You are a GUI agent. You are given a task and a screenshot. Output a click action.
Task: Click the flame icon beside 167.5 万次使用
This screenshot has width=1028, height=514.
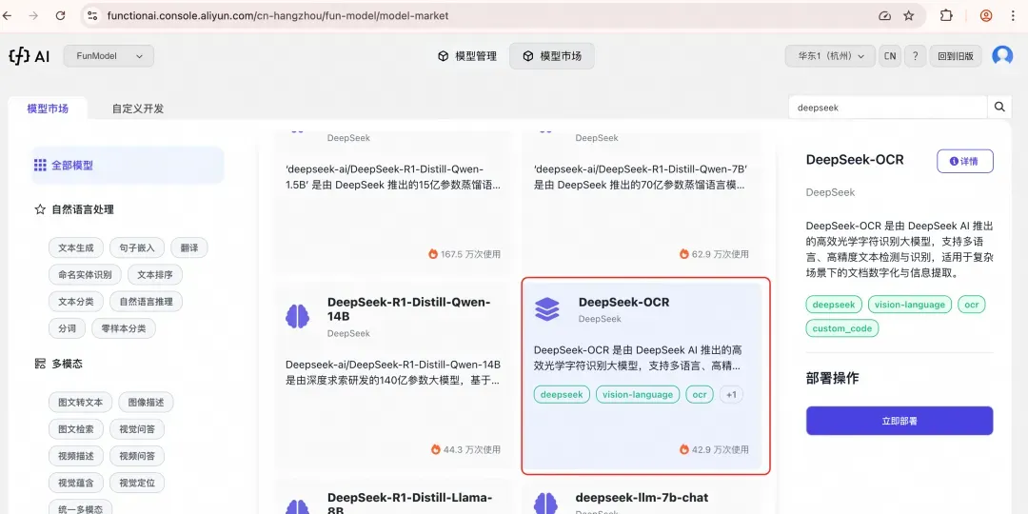[x=433, y=254]
